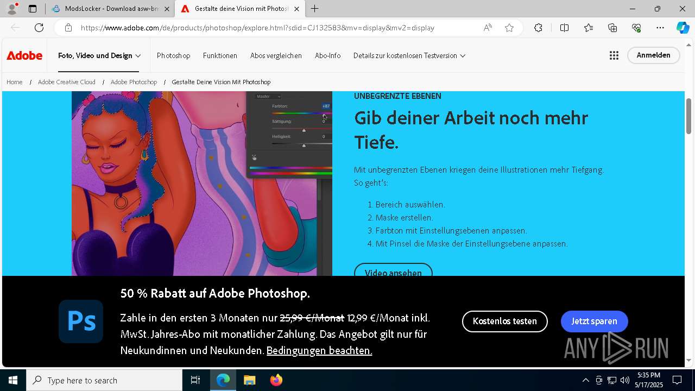Image resolution: width=695 pixels, height=391 pixels.
Task: Open the notifications center icon
Action: coord(677,380)
